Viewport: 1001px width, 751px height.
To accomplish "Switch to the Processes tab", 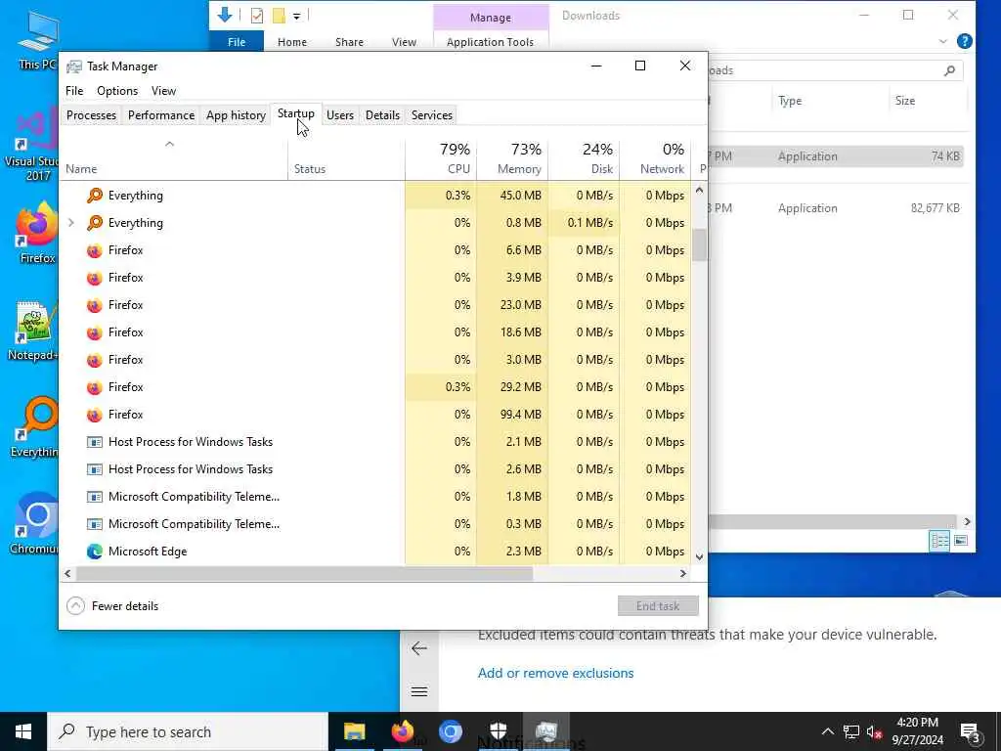I will point(91,115).
